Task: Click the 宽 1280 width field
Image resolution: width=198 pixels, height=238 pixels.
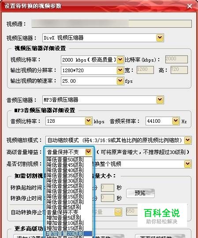Action: tap(145, 70)
